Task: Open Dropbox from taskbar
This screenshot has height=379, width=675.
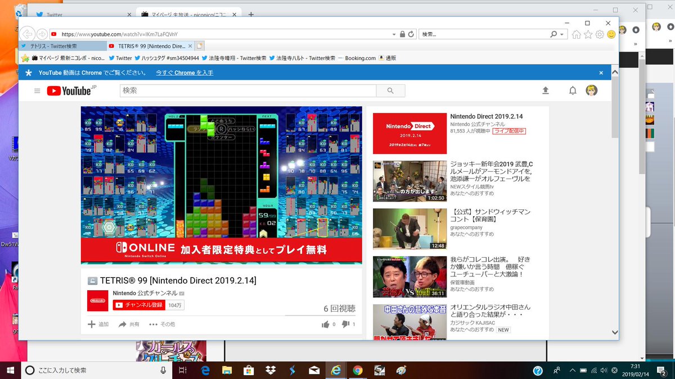Action: [x=271, y=370]
